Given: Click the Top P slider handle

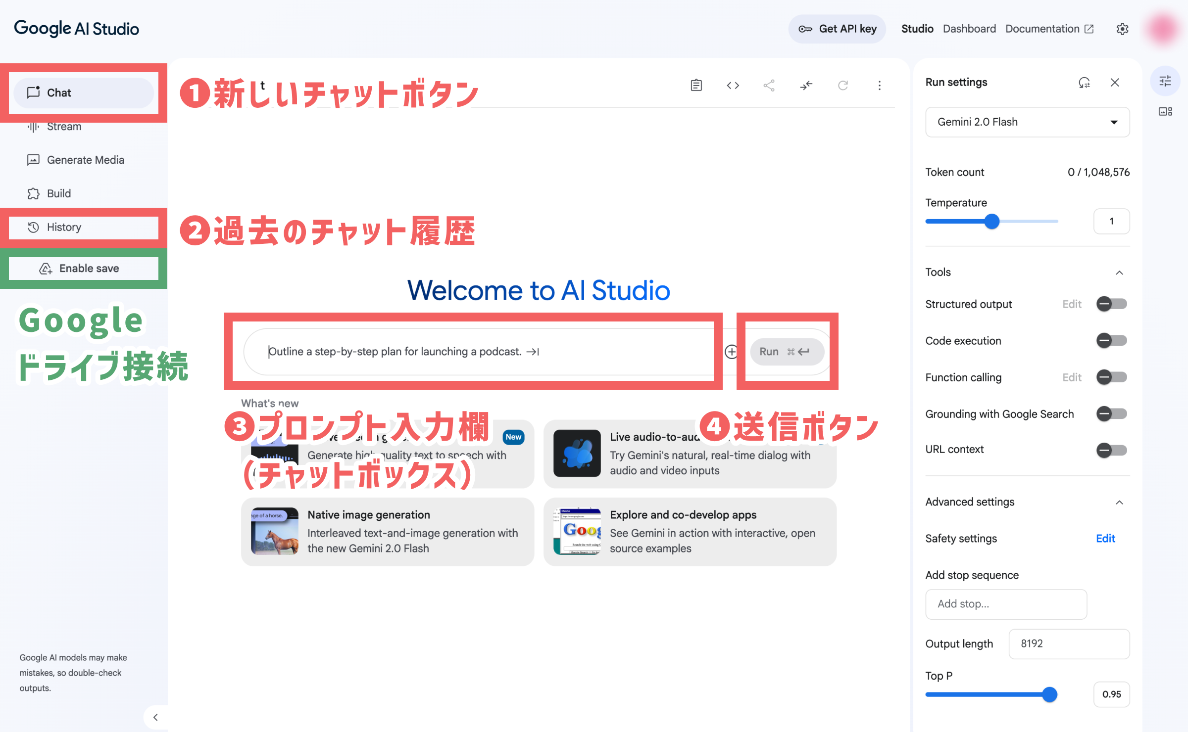Looking at the screenshot, I should [1049, 694].
